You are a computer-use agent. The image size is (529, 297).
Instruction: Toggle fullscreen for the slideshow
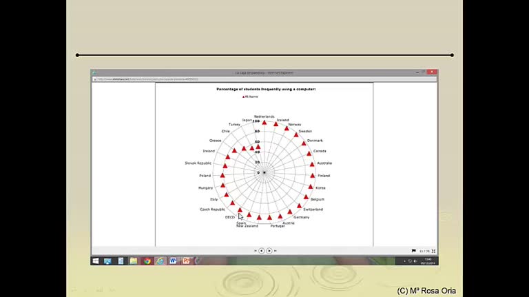(433, 251)
